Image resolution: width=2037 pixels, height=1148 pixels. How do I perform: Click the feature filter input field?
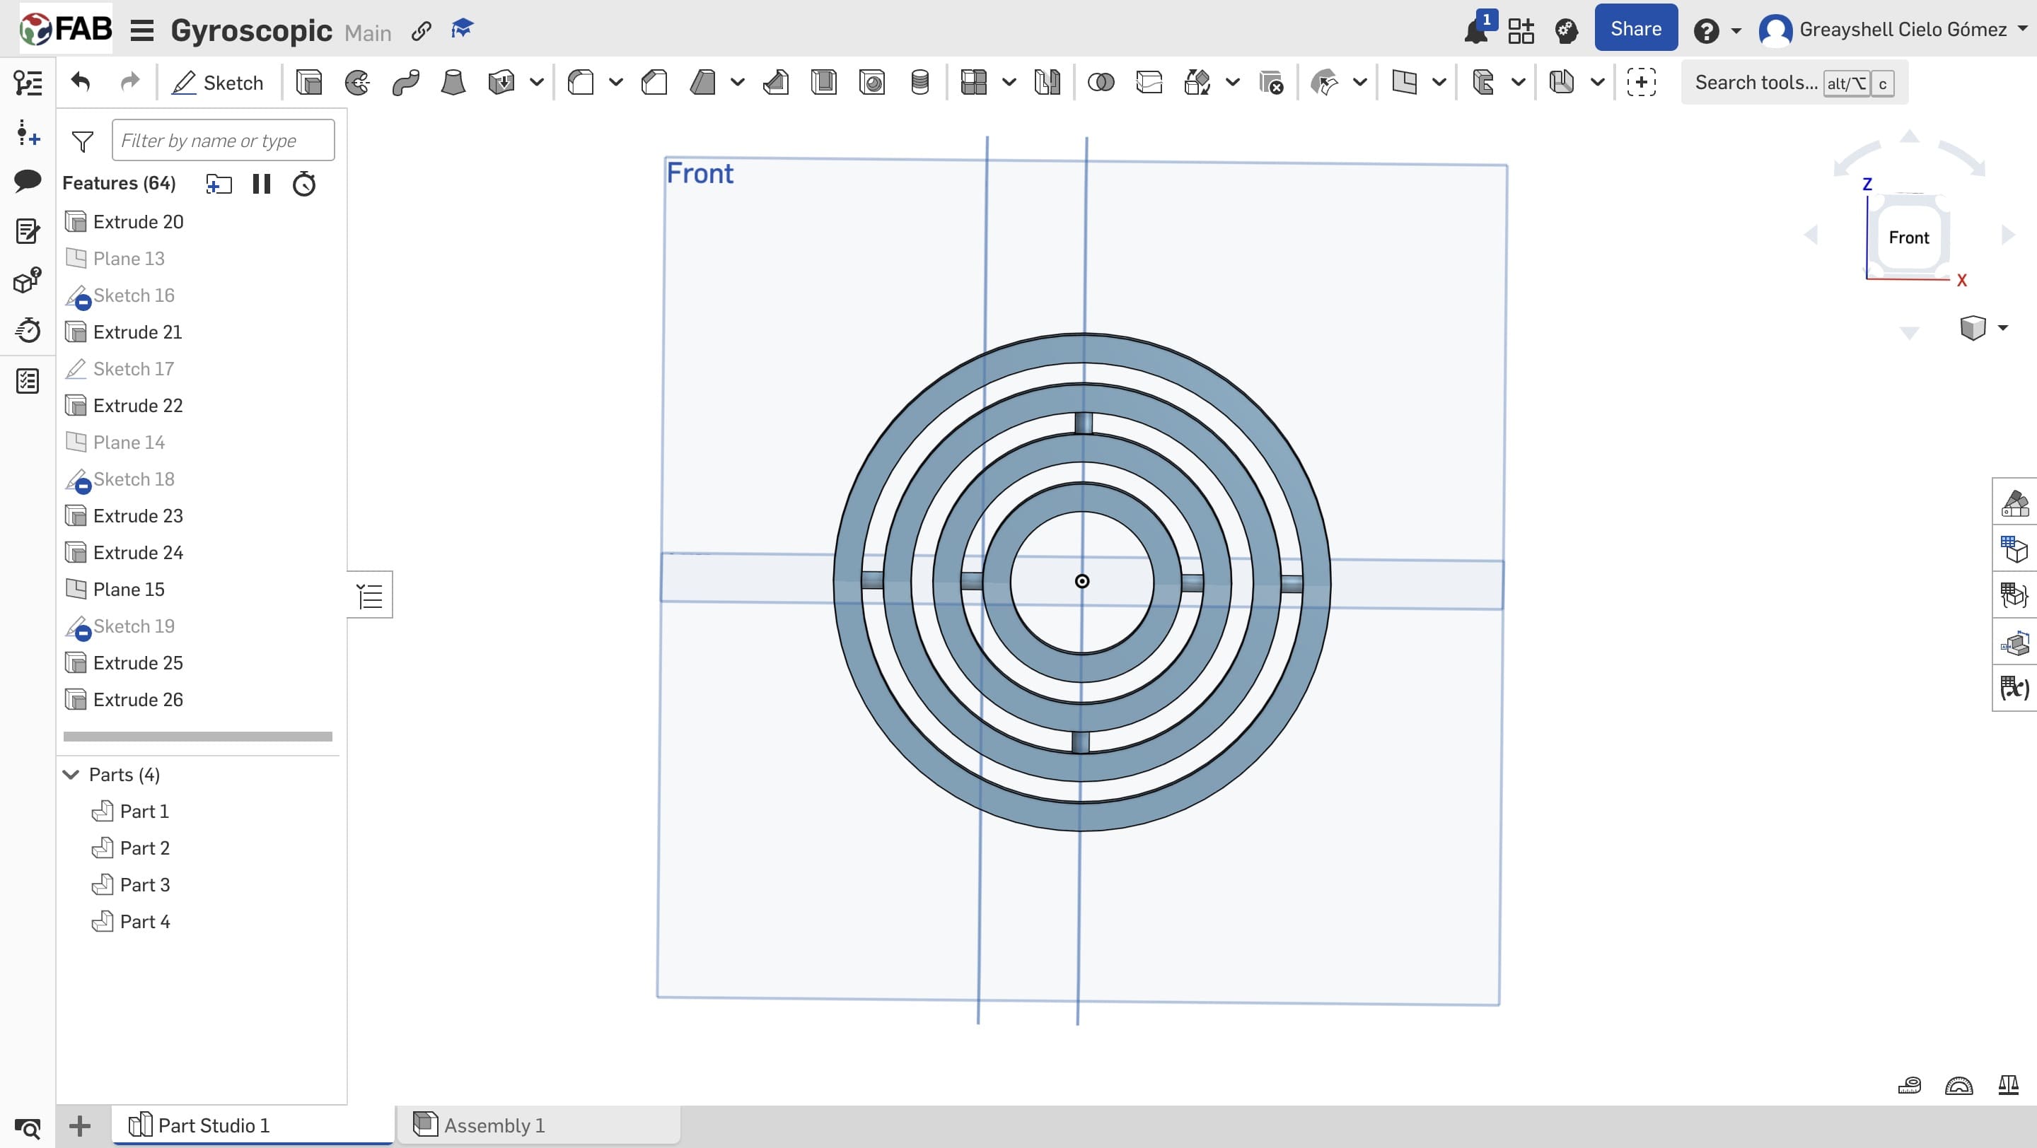[x=223, y=141]
